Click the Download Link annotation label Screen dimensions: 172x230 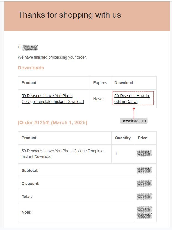(x=134, y=121)
